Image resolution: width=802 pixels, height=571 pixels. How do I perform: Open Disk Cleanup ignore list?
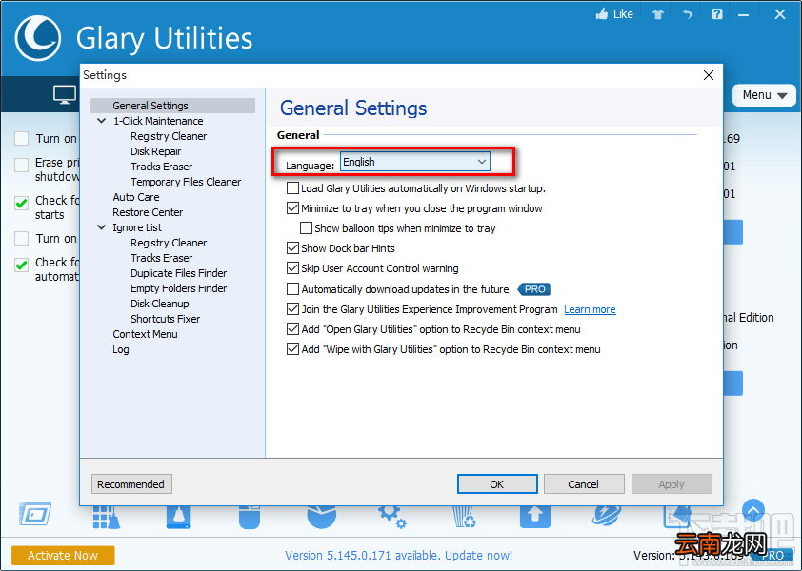point(160,304)
